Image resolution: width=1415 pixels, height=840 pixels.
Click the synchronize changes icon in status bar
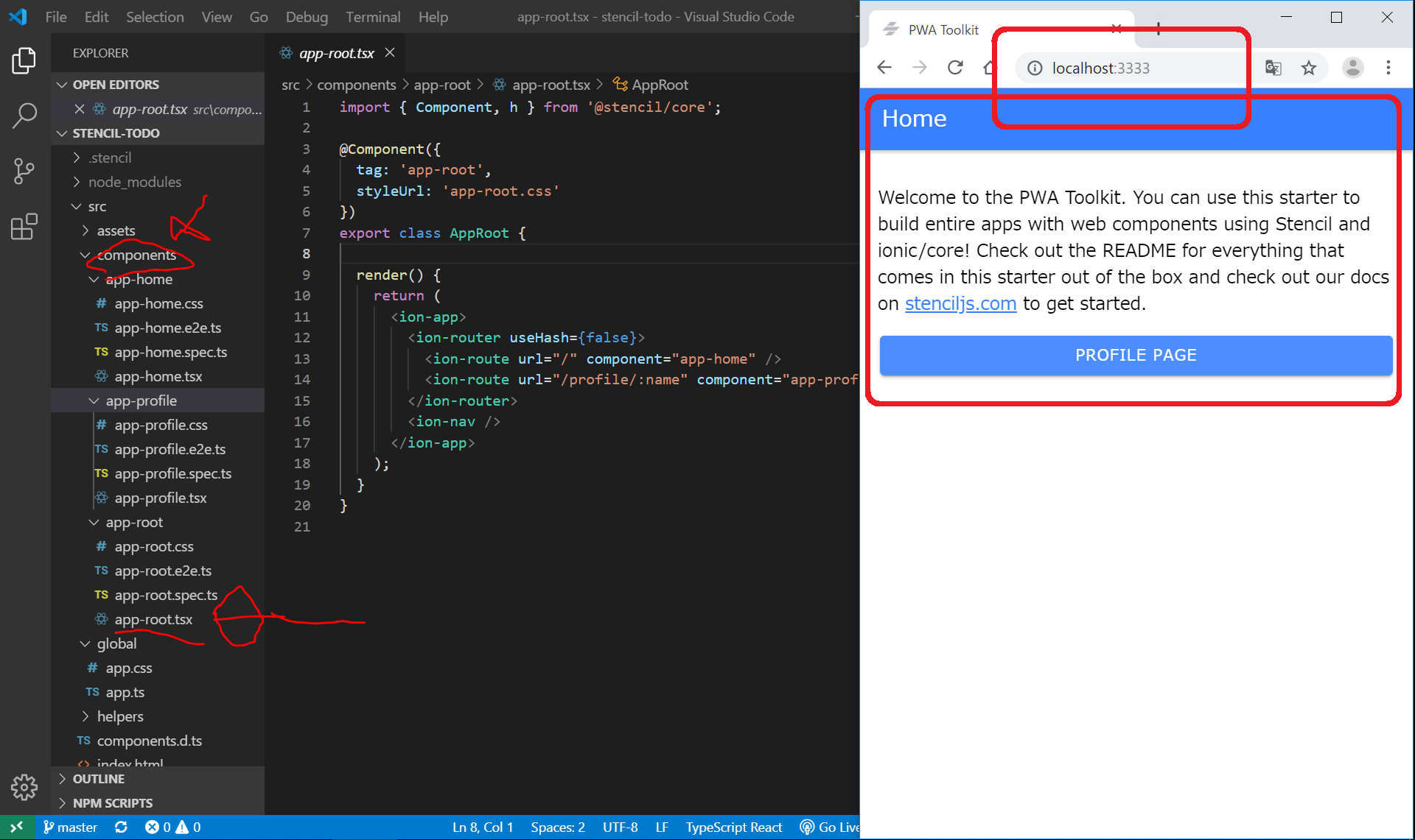point(122,827)
